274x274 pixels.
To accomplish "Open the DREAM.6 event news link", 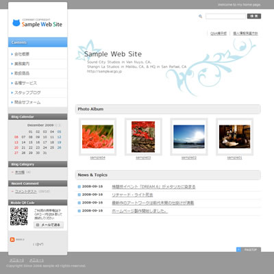I will click(153, 187).
